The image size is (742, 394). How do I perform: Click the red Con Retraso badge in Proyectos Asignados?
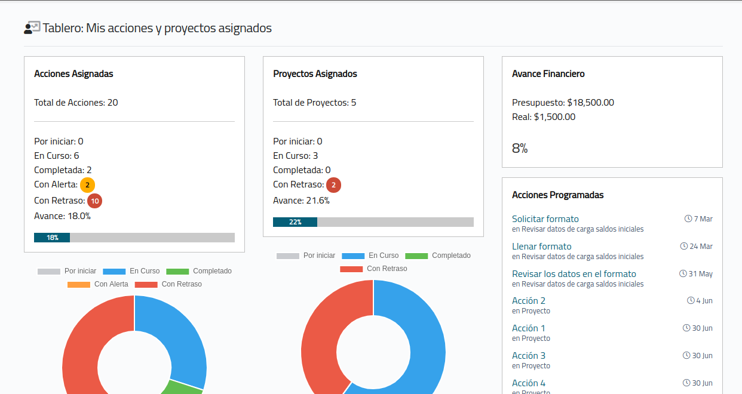click(334, 185)
